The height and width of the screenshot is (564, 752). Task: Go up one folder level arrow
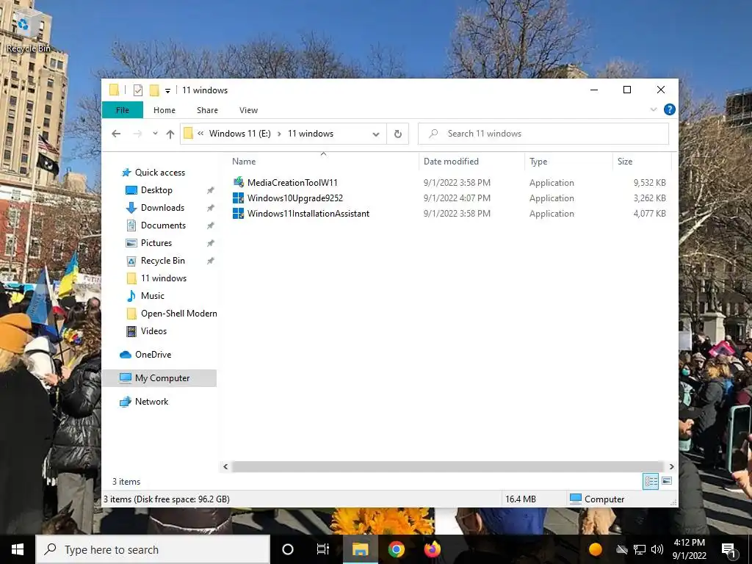(x=170, y=134)
